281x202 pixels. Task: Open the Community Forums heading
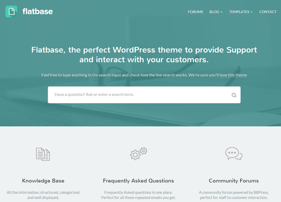point(234,181)
